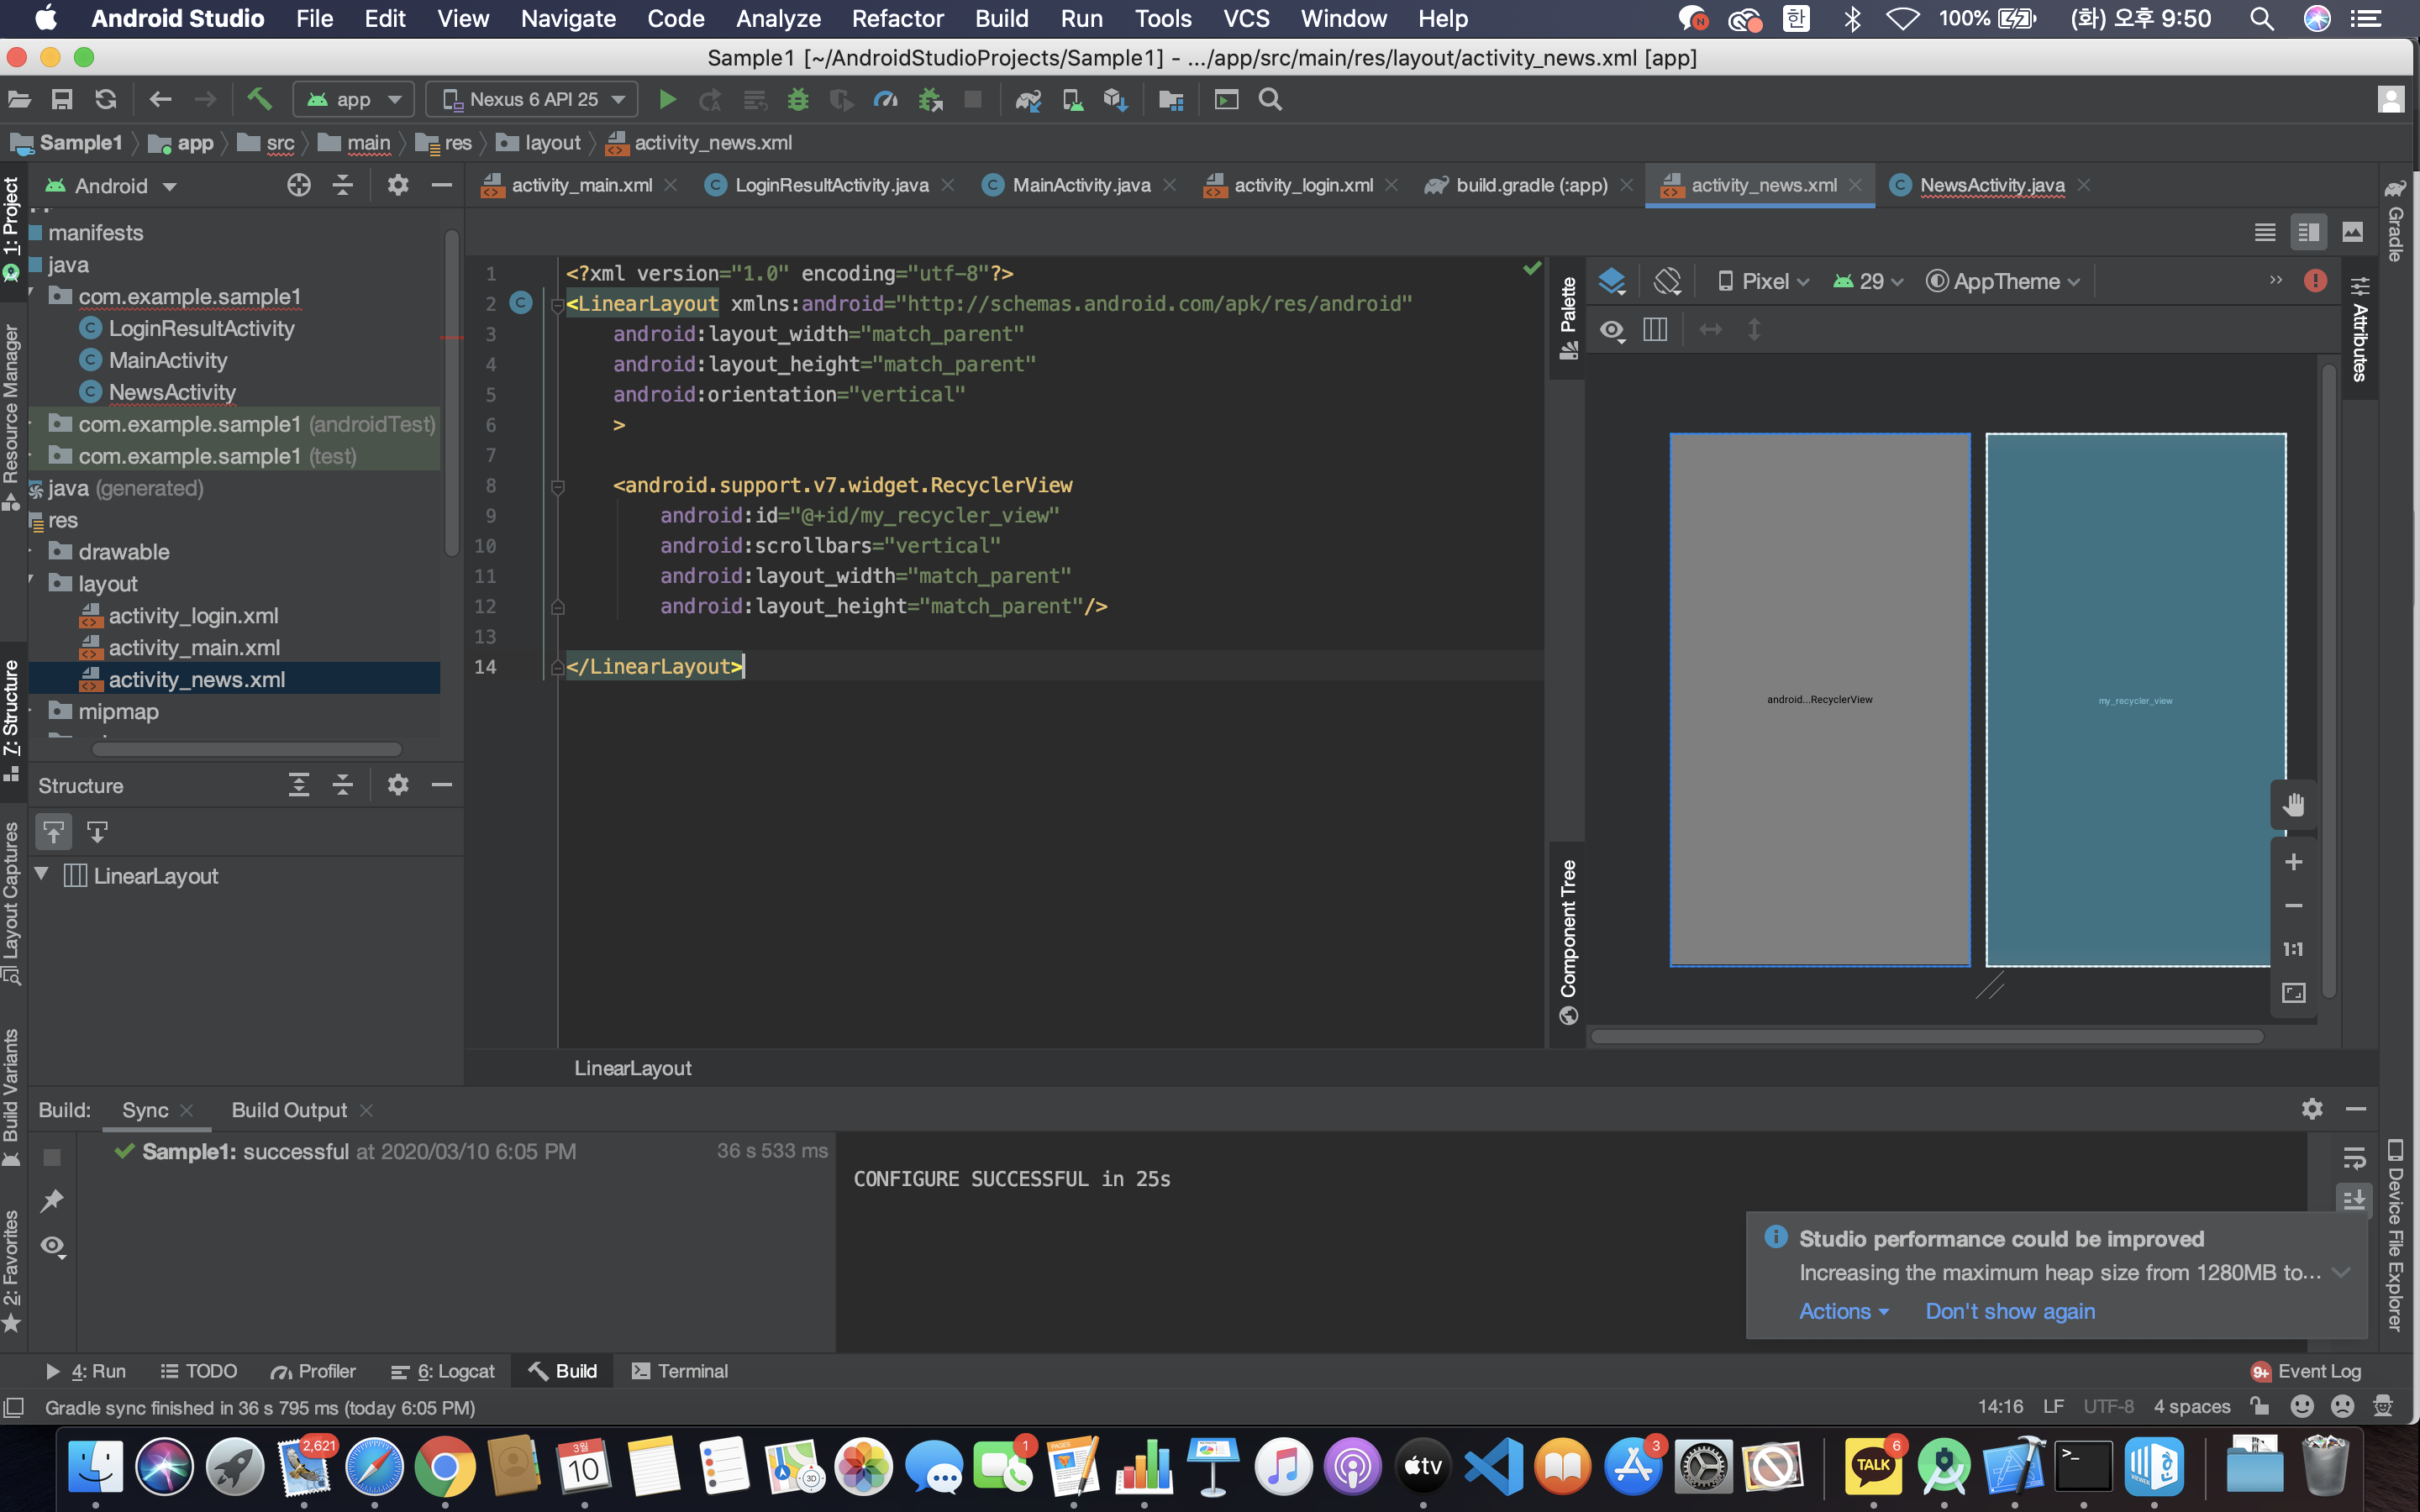Click the Sync Project with Gradle icon
Image resolution: width=2420 pixels, height=1512 pixels.
pyautogui.click(x=1028, y=100)
